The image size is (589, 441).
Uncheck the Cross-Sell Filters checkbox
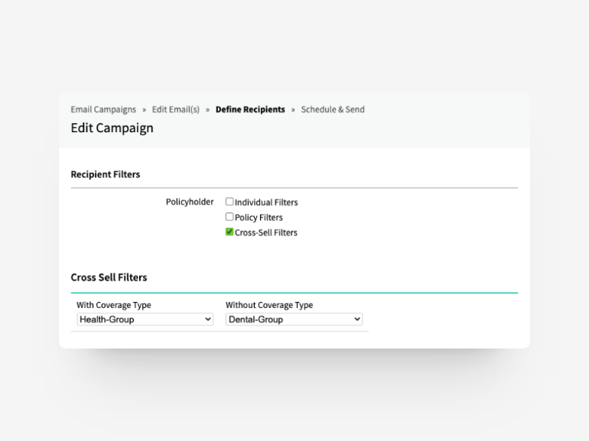pyautogui.click(x=229, y=232)
